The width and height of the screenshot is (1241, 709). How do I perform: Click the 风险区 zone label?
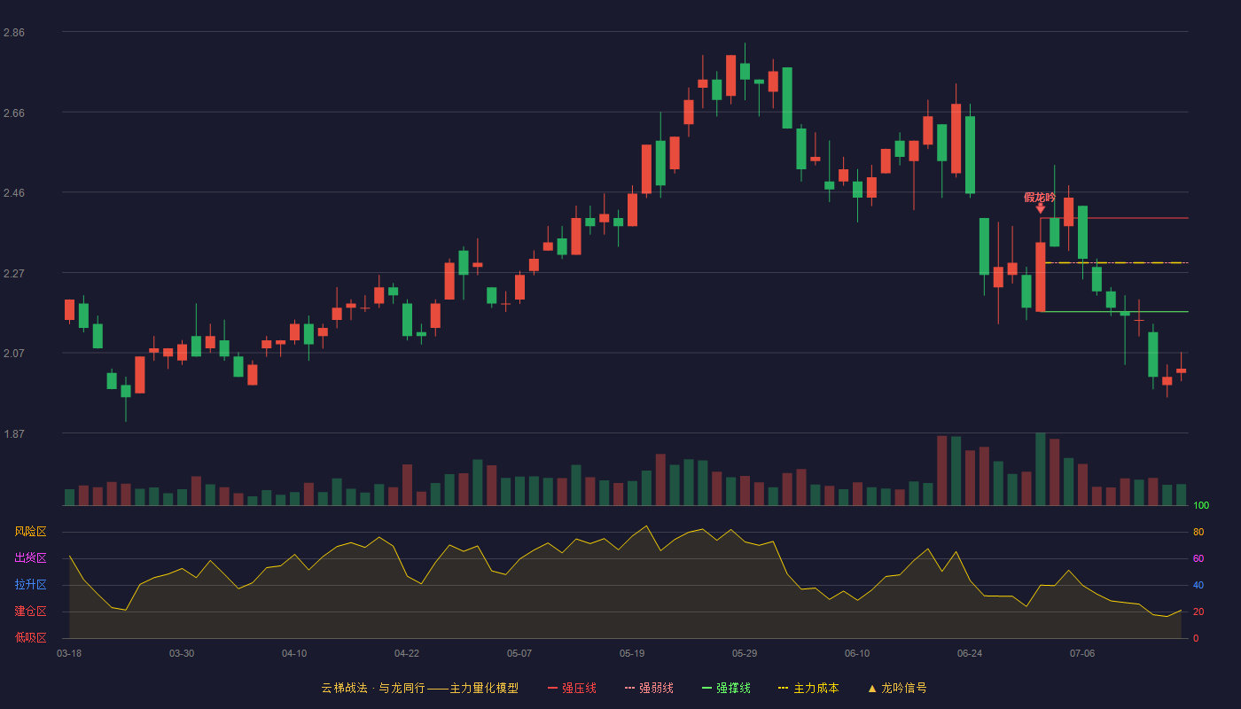pos(30,532)
